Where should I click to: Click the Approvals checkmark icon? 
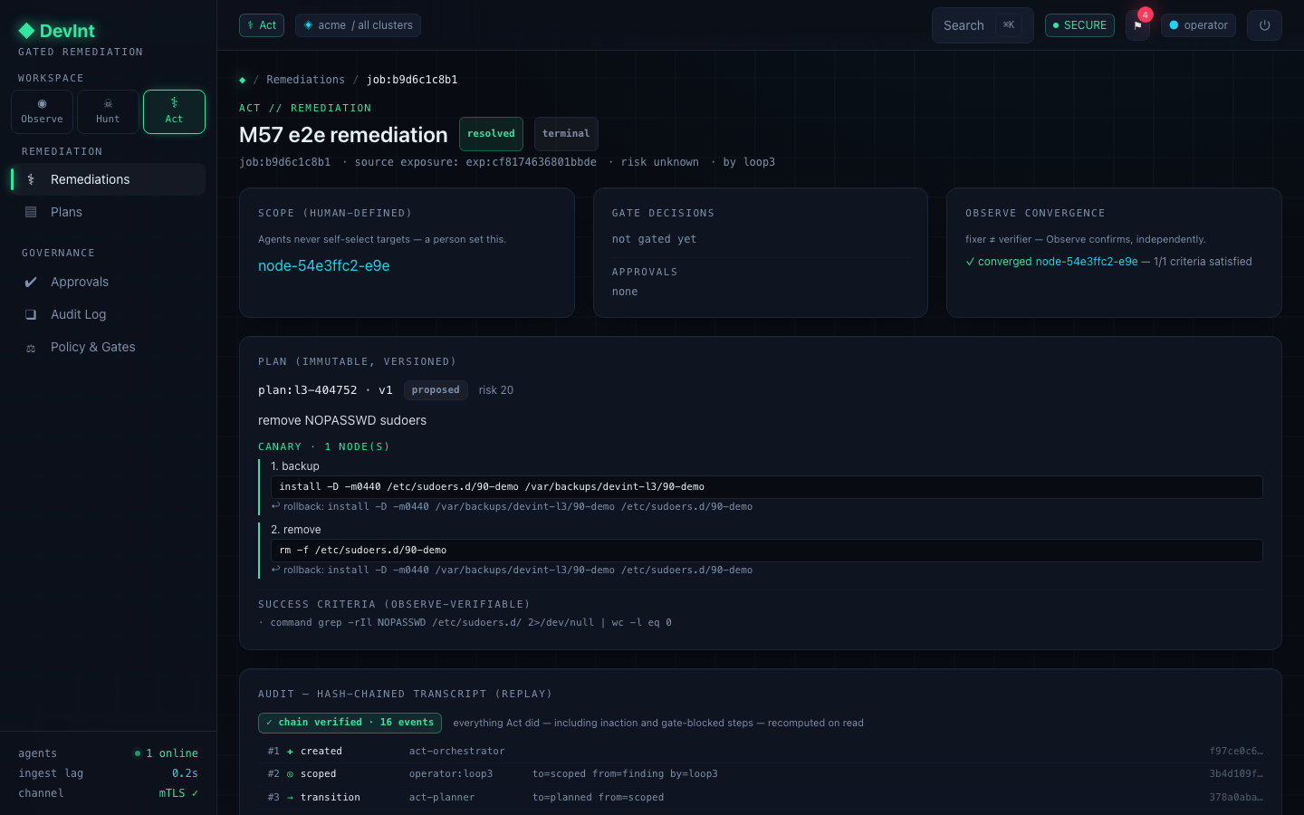(x=31, y=282)
